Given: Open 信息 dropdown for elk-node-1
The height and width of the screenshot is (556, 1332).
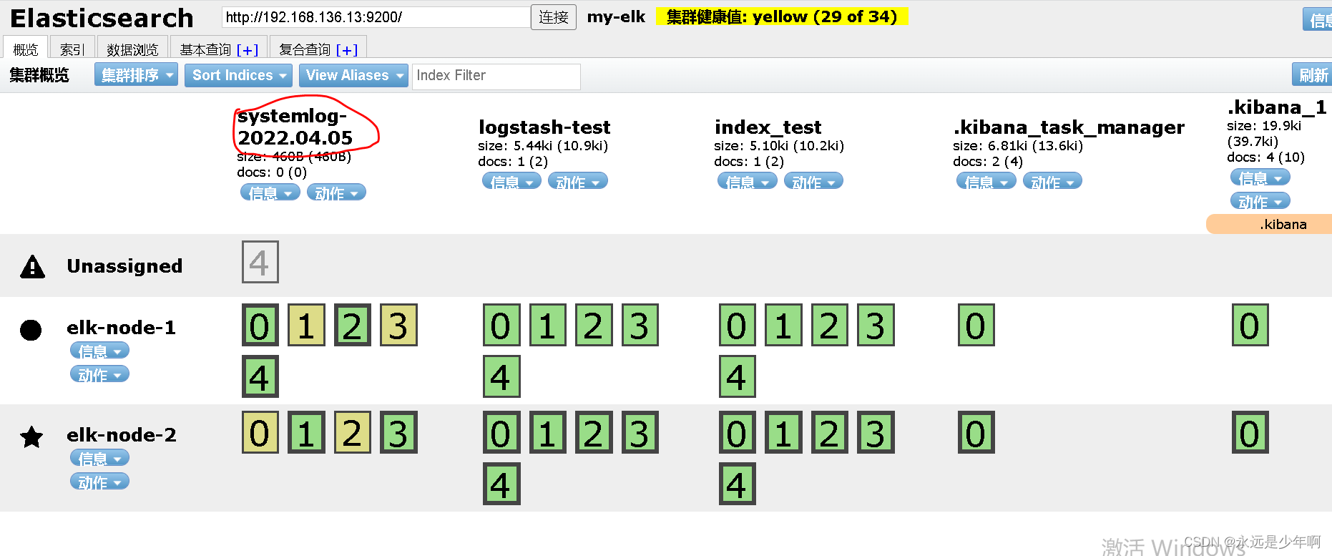Looking at the screenshot, I should (100, 350).
